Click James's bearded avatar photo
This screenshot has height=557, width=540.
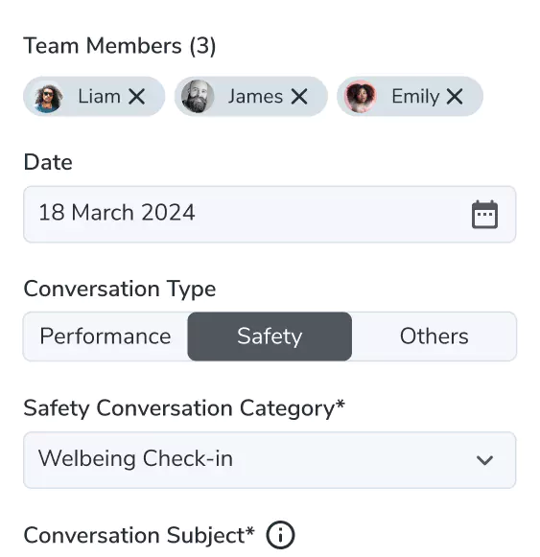pyautogui.click(x=198, y=97)
